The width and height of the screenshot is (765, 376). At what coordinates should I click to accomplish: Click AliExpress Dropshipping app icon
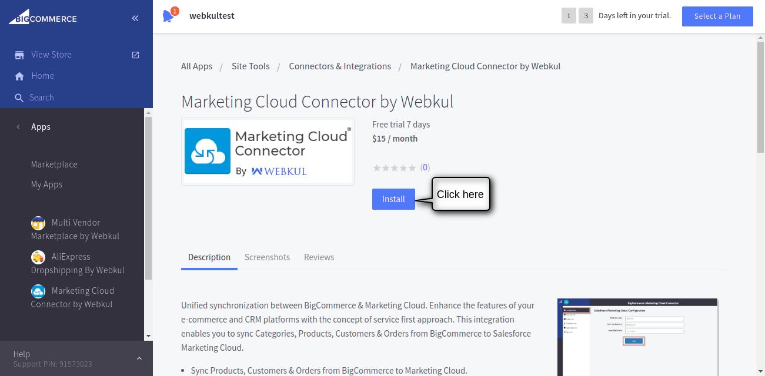38,257
